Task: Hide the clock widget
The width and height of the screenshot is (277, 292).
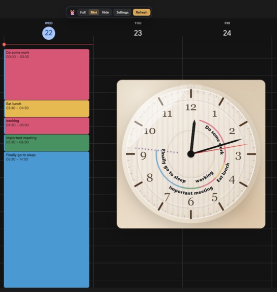Action: 105,12
